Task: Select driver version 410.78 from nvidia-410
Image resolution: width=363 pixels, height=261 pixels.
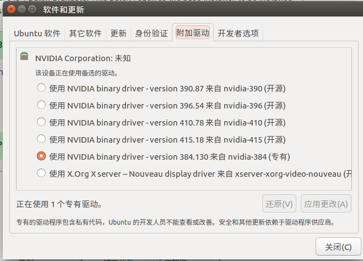Action: click(41, 122)
